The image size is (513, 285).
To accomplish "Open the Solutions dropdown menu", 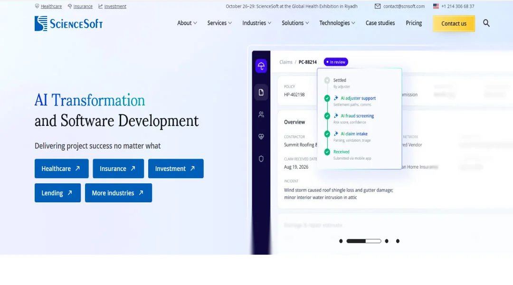I will [295, 23].
